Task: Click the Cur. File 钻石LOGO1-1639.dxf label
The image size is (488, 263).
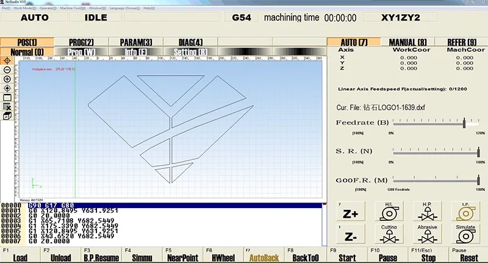Action: pyautogui.click(x=380, y=107)
